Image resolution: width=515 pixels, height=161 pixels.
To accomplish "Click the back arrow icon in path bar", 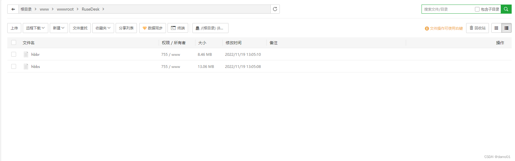I will [x=13, y=9].
